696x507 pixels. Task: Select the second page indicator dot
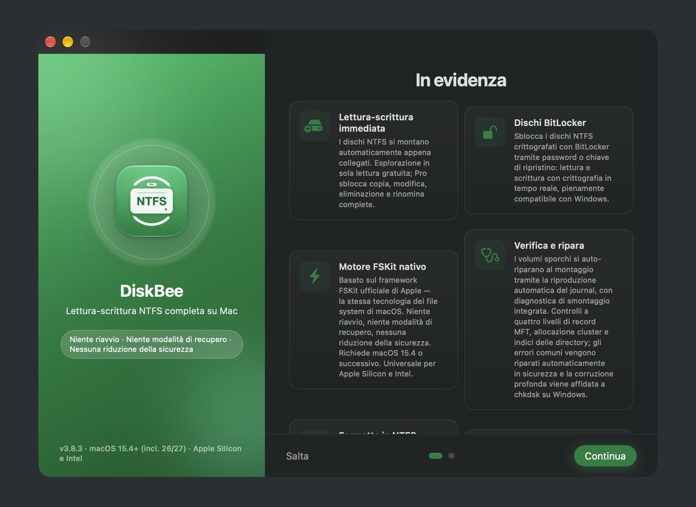451,456
